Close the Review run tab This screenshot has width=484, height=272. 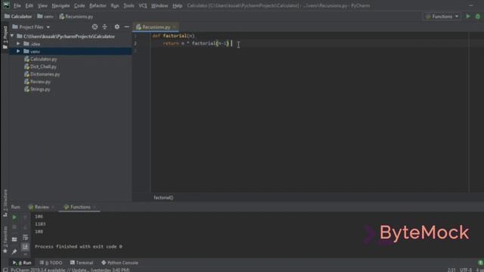pos(53,207)
